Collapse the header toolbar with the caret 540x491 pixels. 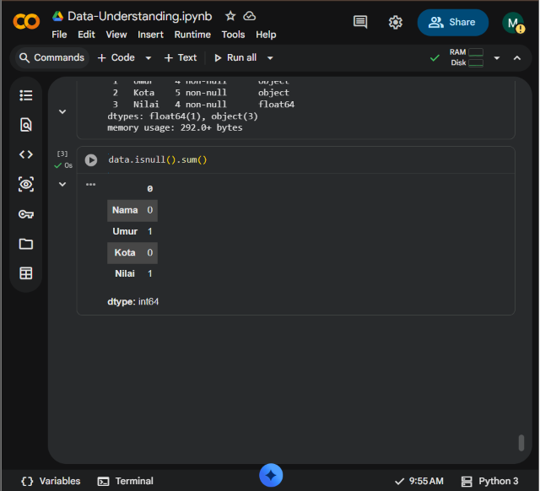click(x=517, y=58)
